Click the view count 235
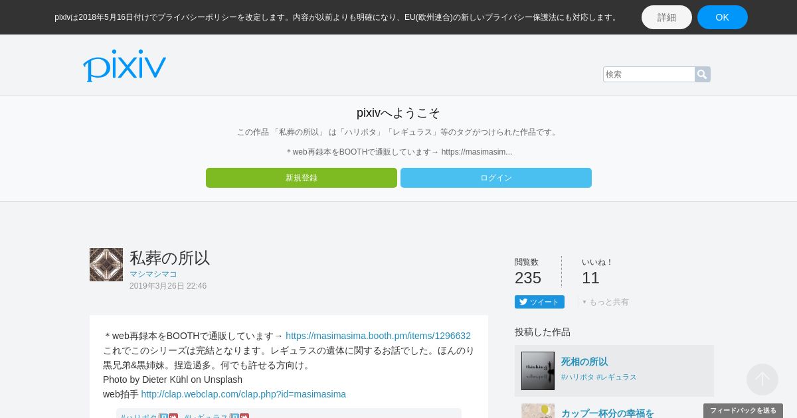Screen dimensions: 797x418 click(528, 278)
